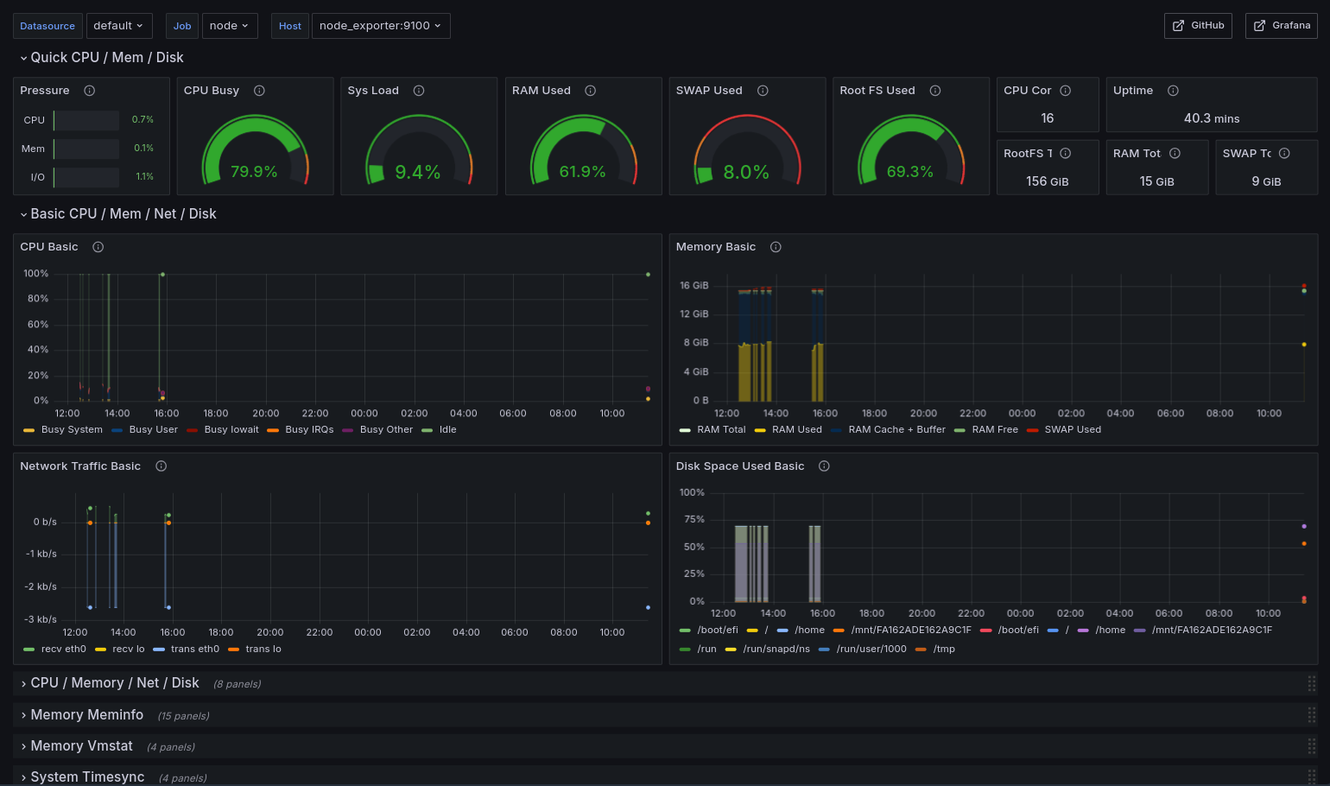Open the Uptime panel title menu

point(1133,91)
